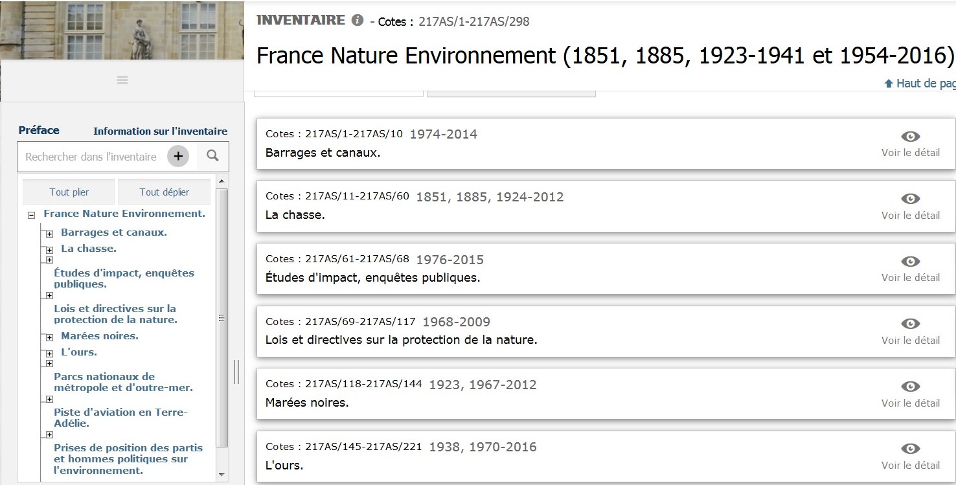Click the 1938, 1970-2016 date text
Image resolution: width=956 pixels, height=485 pixels.
483,447
